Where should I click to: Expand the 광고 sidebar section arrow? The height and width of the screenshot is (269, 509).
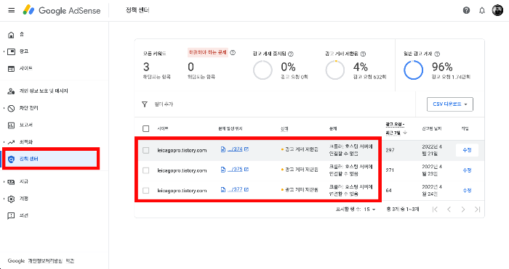click(x=4, y=51)
